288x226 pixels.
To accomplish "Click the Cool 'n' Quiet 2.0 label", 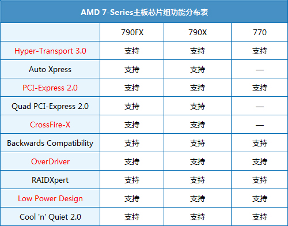I will pyautogui.click(x=50, y=217).
